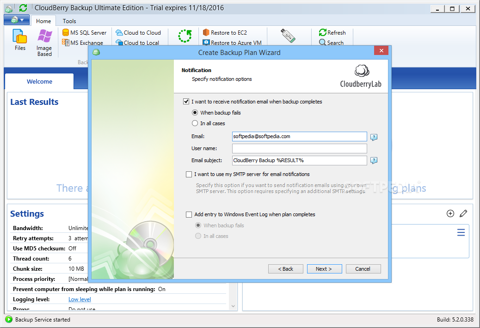Screen dimensions: 480x328
Task: Click the Settings panel scrollbar down arrow
Action: 233,306
